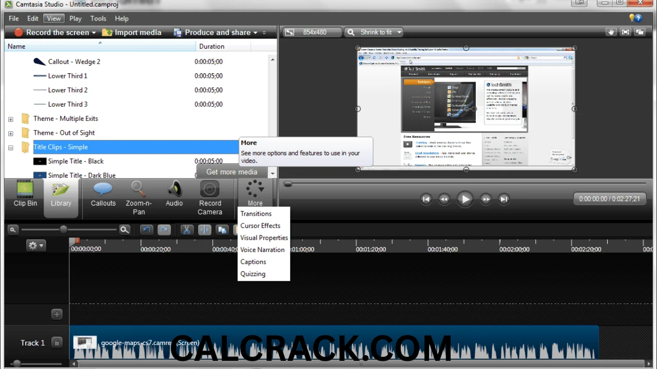Expand Theme - Out of Sight folder

(x=10, y=133)
